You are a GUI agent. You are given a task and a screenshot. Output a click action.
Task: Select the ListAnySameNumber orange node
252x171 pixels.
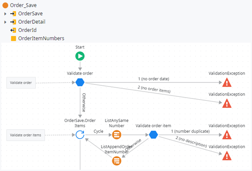point(117,135)
